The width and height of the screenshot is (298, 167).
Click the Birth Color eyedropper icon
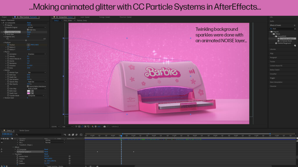tap(32, 91)
